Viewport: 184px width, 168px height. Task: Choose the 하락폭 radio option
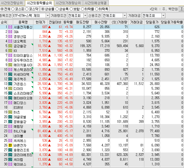pos(96,9)
